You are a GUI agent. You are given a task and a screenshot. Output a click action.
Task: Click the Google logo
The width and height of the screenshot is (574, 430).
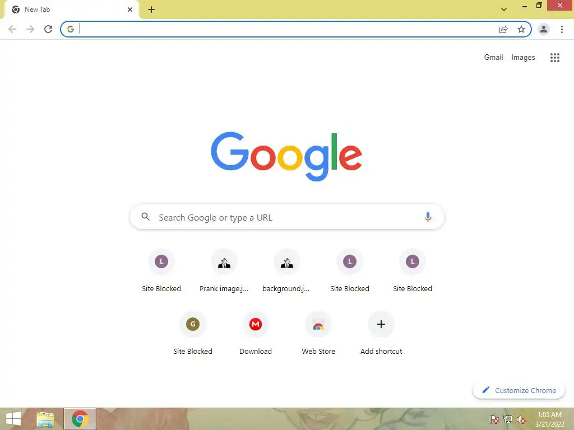286,157
